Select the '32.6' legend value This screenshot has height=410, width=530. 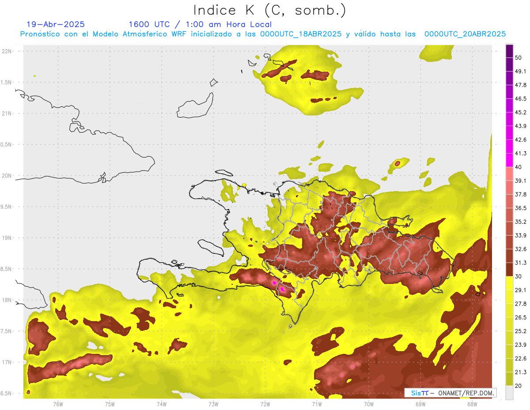(x=521, y=249)
